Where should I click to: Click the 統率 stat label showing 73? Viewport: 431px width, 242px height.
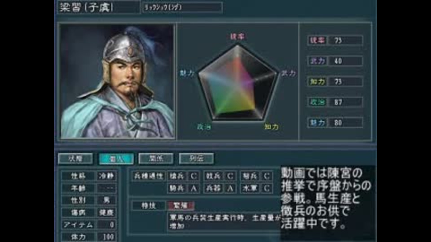[317, 40]
